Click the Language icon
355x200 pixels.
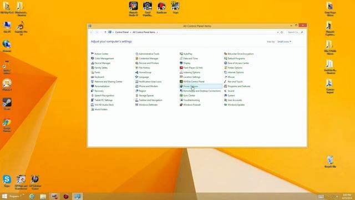[137, 77]
